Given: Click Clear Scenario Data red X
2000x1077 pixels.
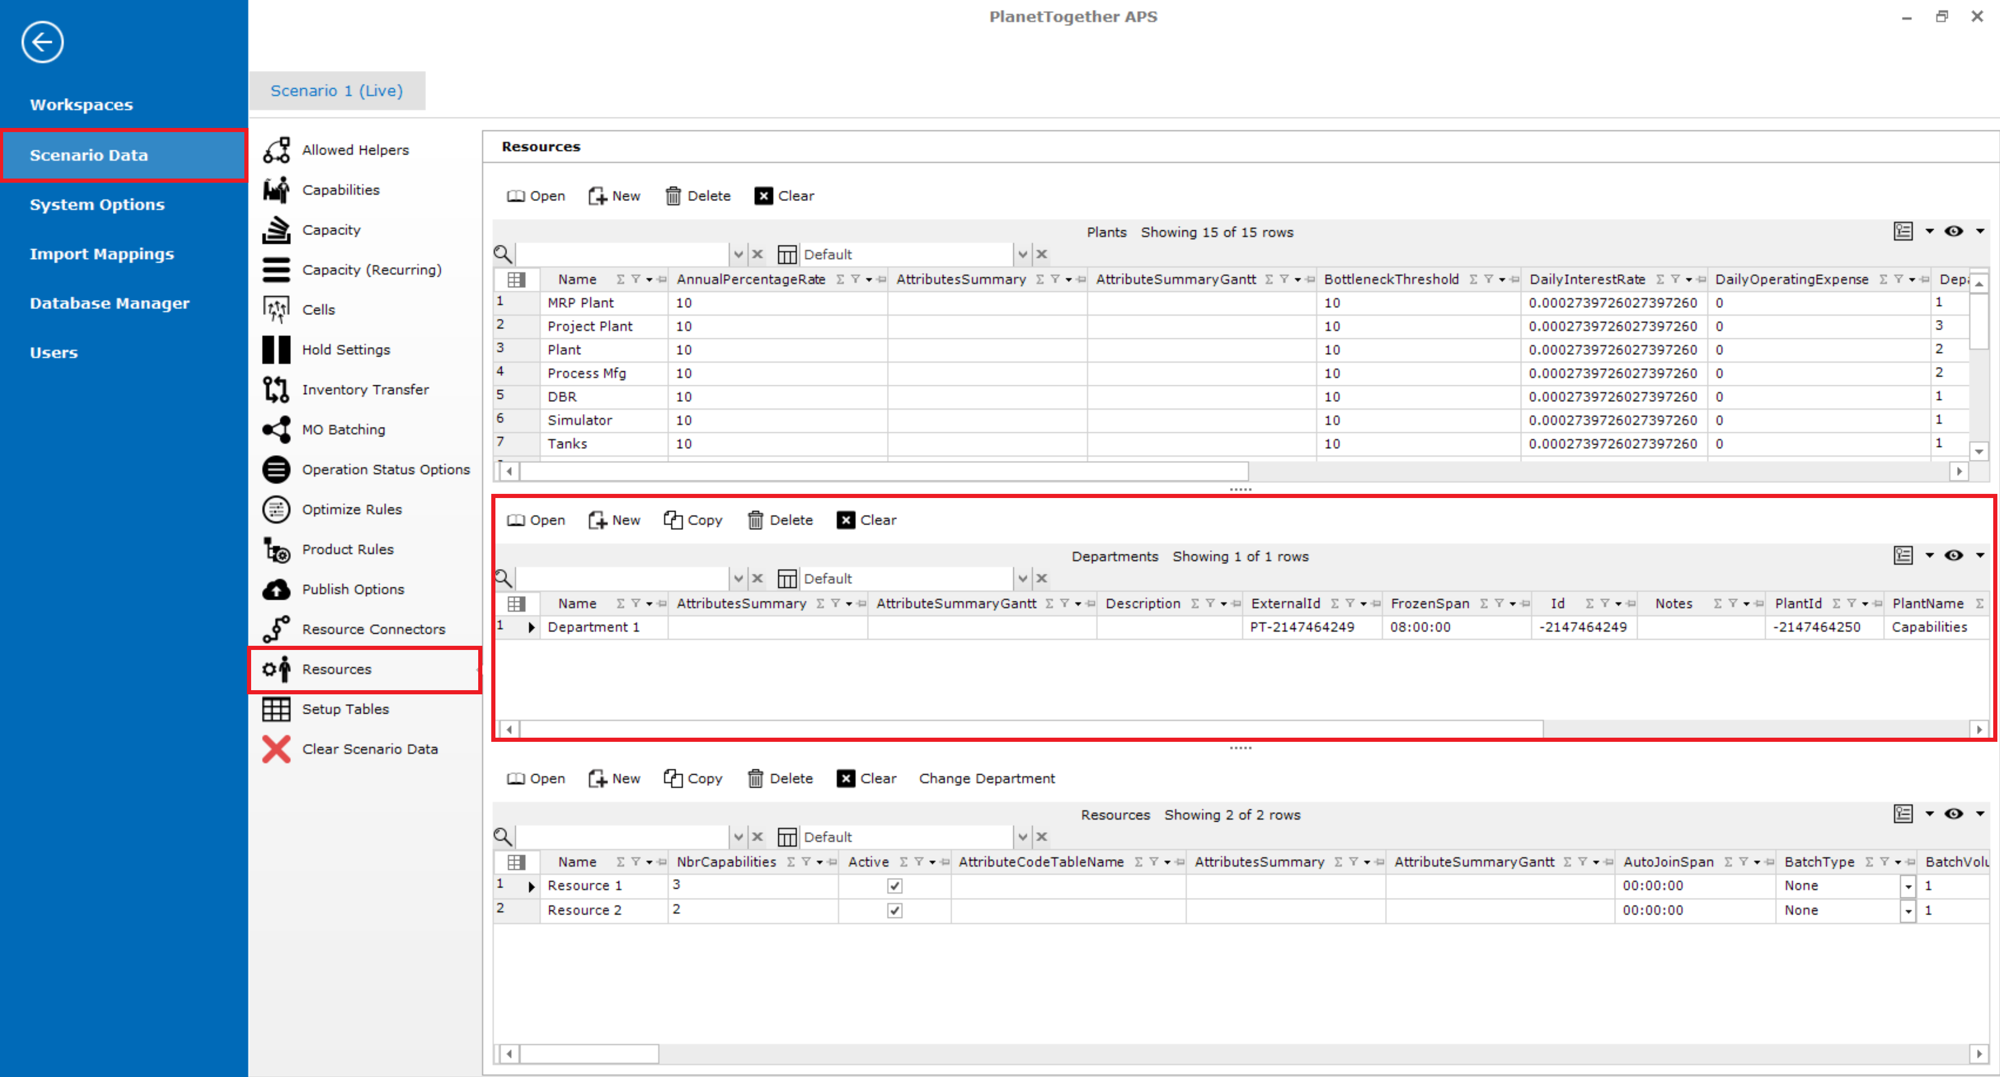Looking at the screenshot, I should tap(276, 749).
